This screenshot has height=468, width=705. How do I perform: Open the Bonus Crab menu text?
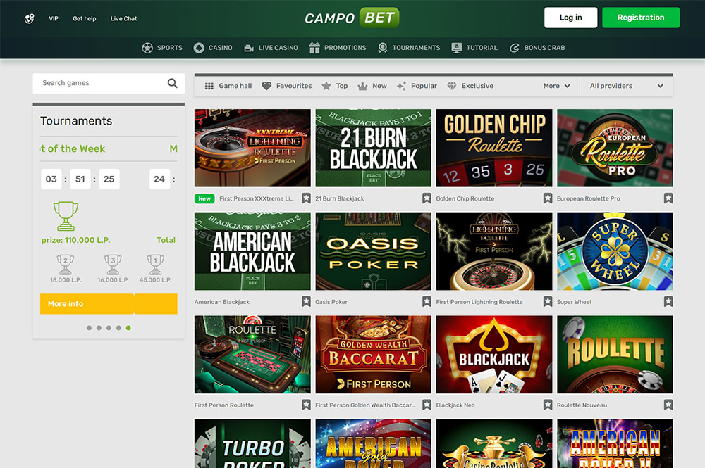(544, 48)
